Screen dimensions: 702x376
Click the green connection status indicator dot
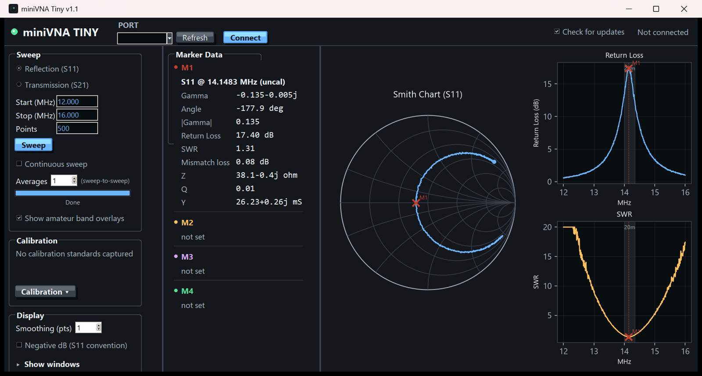[14, 32]
